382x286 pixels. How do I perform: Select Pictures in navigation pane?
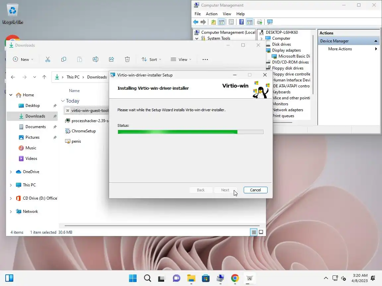[x=32, y=137]
